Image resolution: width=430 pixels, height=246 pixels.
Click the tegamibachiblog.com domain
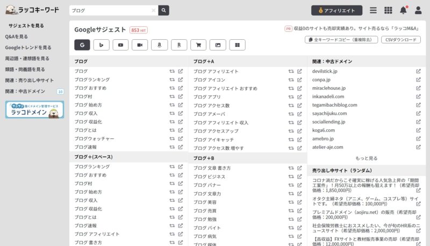pos(334,105)
